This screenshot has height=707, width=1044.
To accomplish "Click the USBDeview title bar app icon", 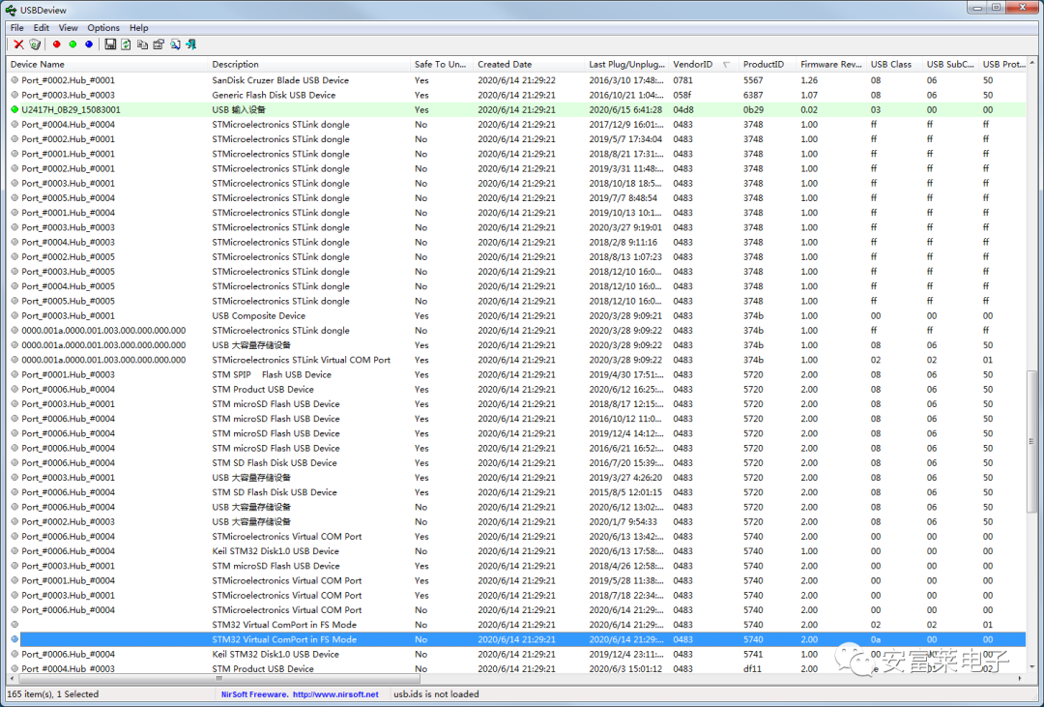I will click(x=11, y=10).
